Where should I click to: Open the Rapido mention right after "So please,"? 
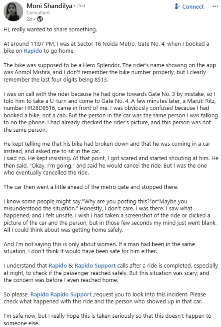click(x=39, y=294)
